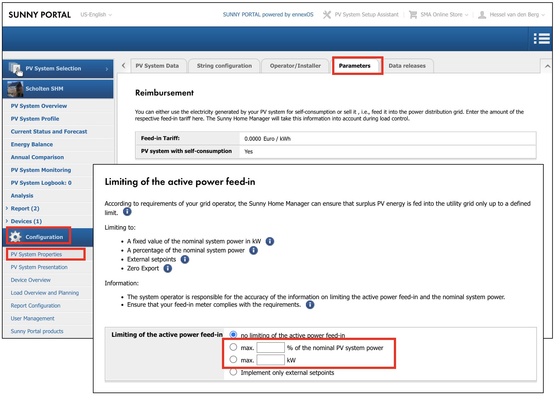
Task: Click the PV System Selection panels icon
Action: 15,67
